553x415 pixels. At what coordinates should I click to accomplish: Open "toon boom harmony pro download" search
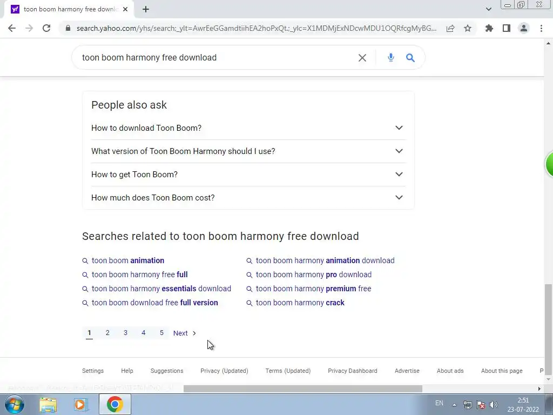tap(314, 275)
